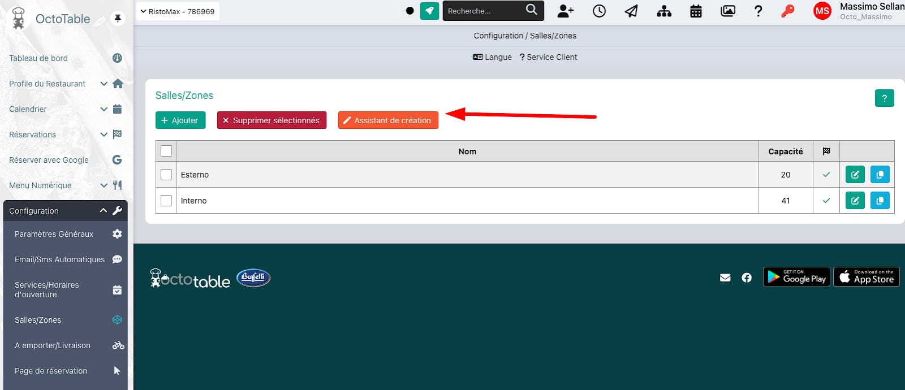Toggle the sidebar pin icon
Viewport: 905px width, 390px height.
point(118,19)
